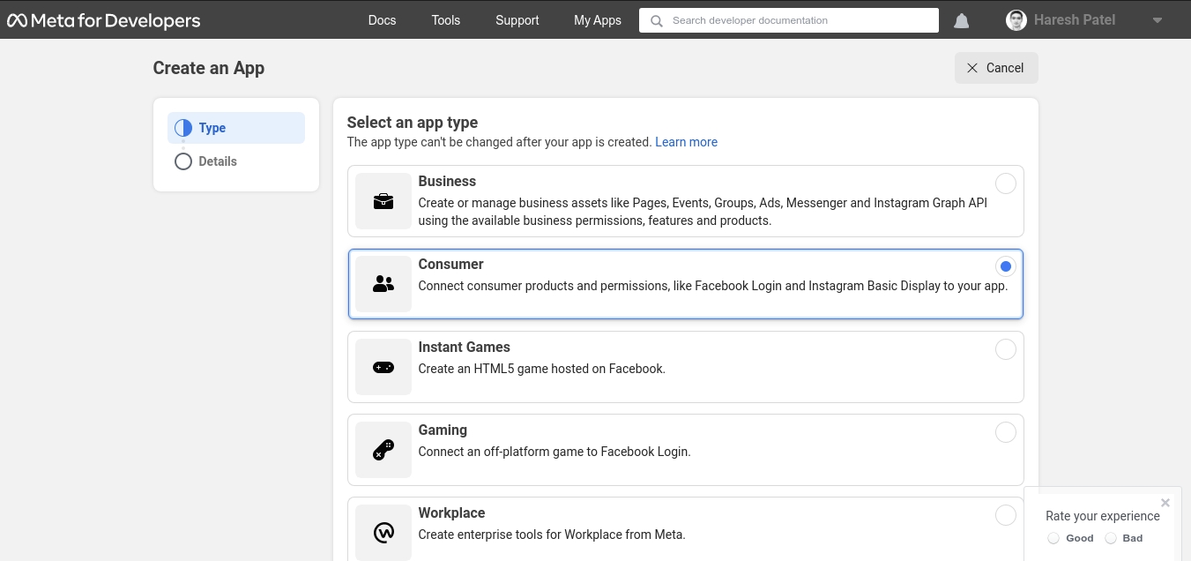Image resolution: width=1191 pixels, height=561 pixels.
Task: Open the Tools menu
Action: [446, 20]
